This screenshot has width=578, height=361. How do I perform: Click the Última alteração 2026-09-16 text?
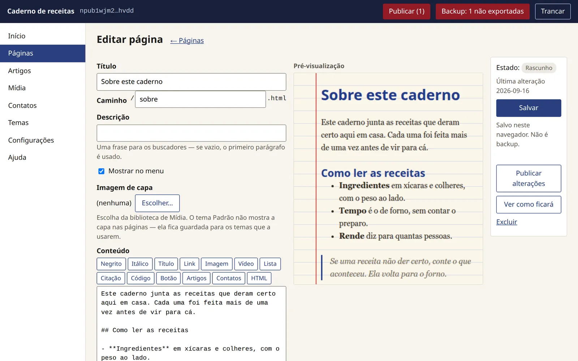[521, 86]
